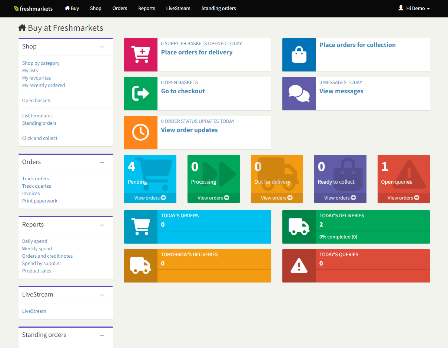Screen dimensions: 448x348
Task: Click the arrow icon in Ready to collect View orders
Action: tap(354, 198)
